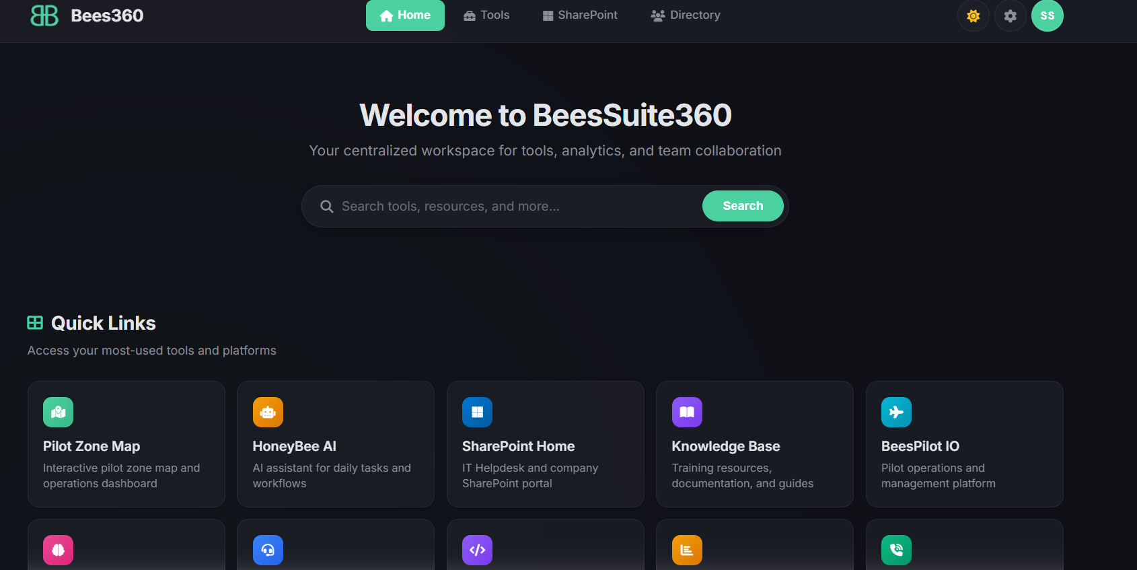Image resolution: width=1137 pixels, height=570 pixels.
Task: Click the Bees360 logo icon
Action: [x=44, y=15]
